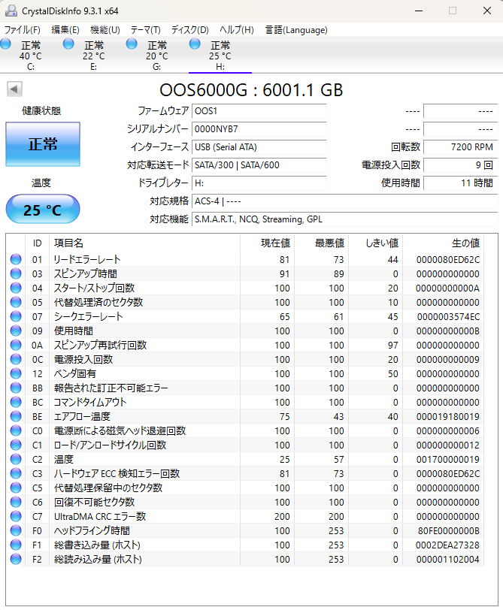
Task: Open the 編集(E) menu
Action: [x=65, y=30]
